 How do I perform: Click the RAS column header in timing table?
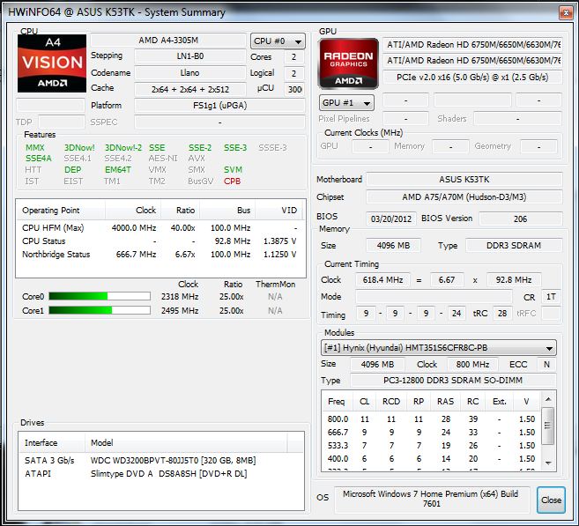(445, 402)
